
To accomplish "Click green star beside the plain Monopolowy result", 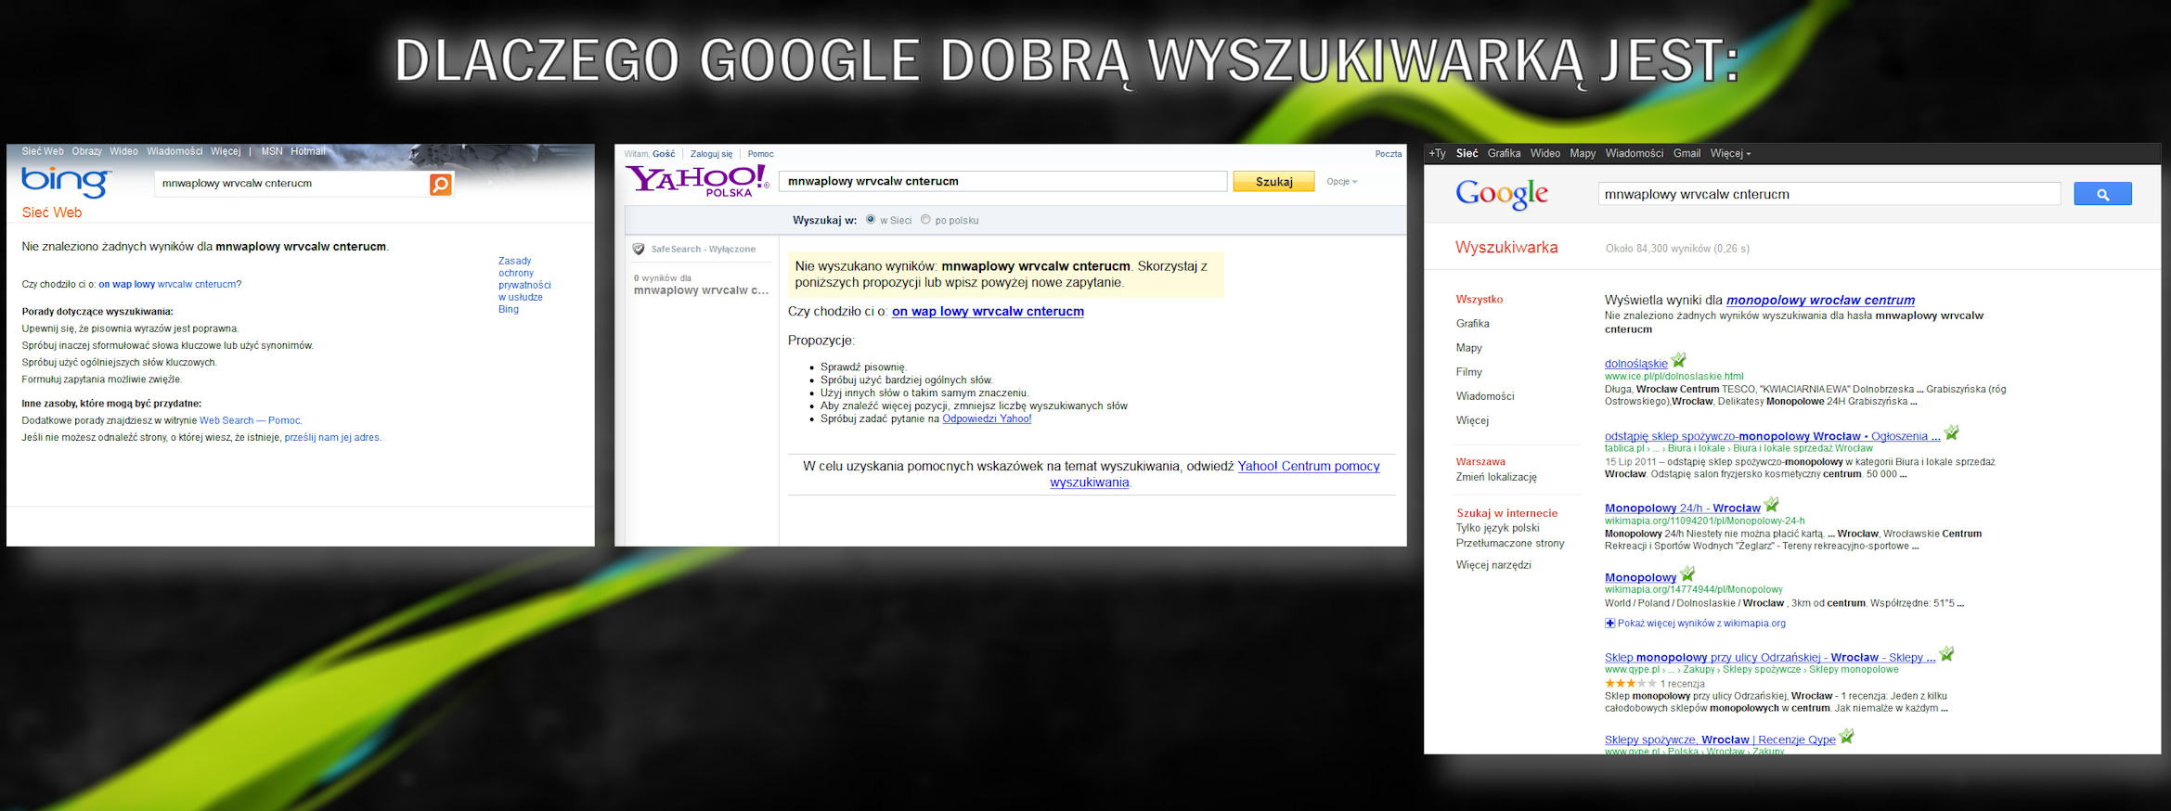I will (x=1687, y=574).
